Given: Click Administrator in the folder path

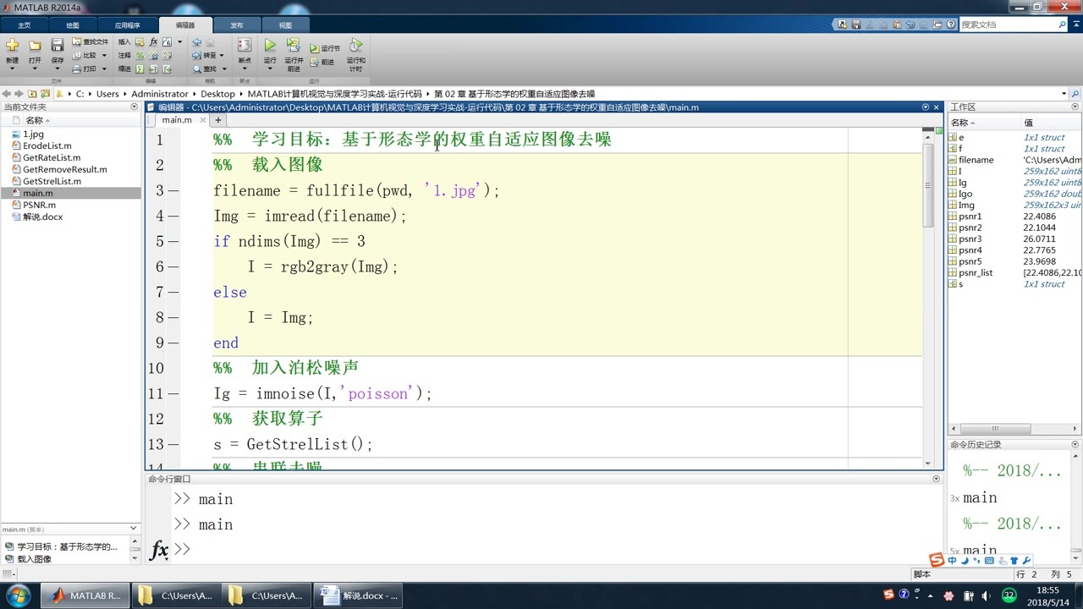Looking at the screenshot, I should (x=160, y=94).
